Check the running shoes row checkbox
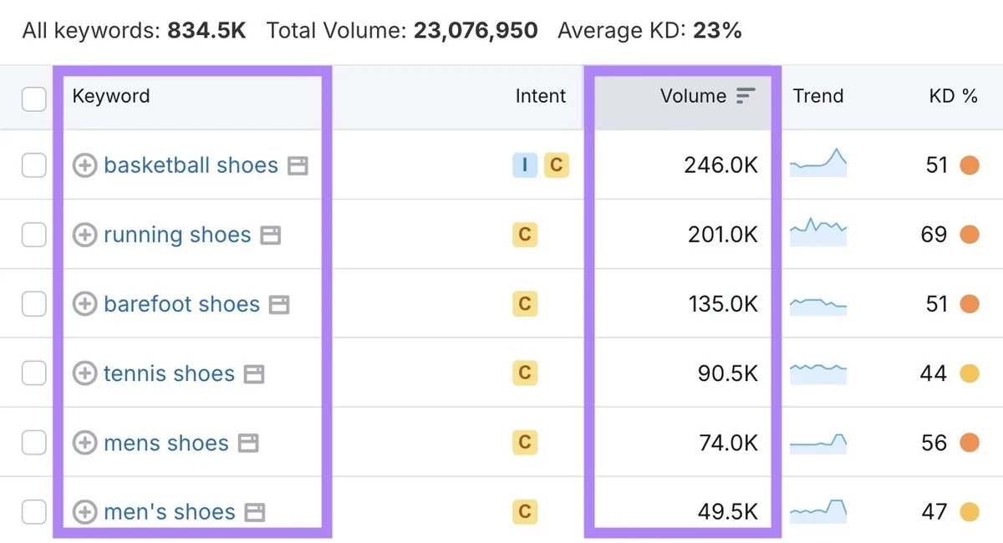Screen dimensions: 1003x543 click(x=33, y=235)
